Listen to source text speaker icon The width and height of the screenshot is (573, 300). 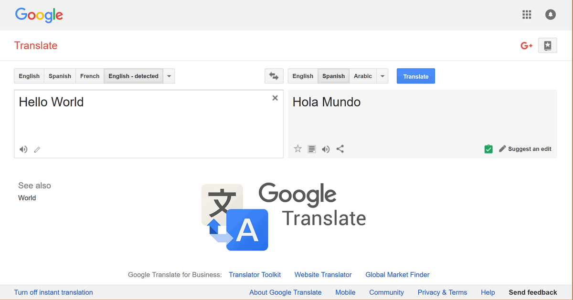pos(23,149)
